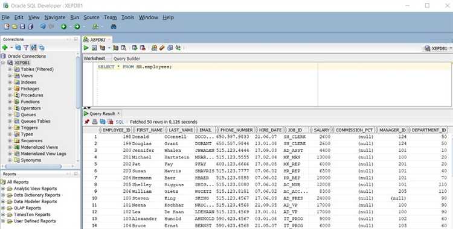Expand the Analytic View Reports node
Screen dimensions: 453x229
tap(3, 189)
